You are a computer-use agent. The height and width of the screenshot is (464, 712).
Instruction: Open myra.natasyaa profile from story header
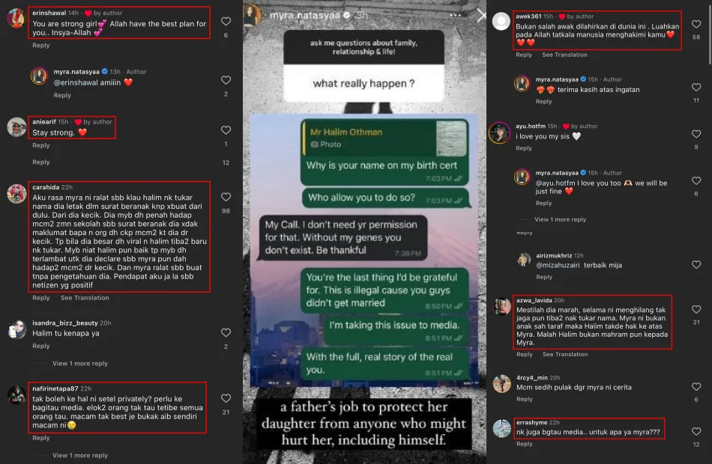pos(304,15)
